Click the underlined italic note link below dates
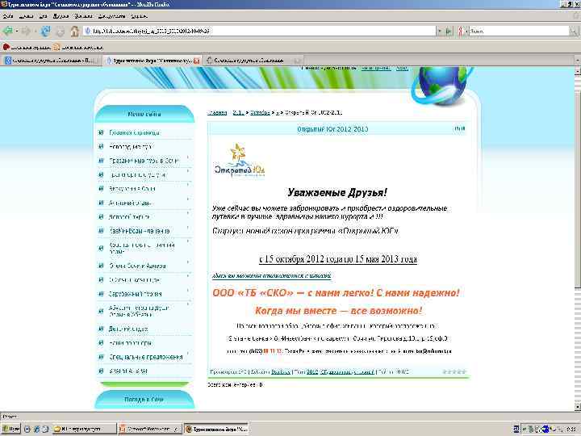This screenshot has width=581, height=436. tap(272, 276)
